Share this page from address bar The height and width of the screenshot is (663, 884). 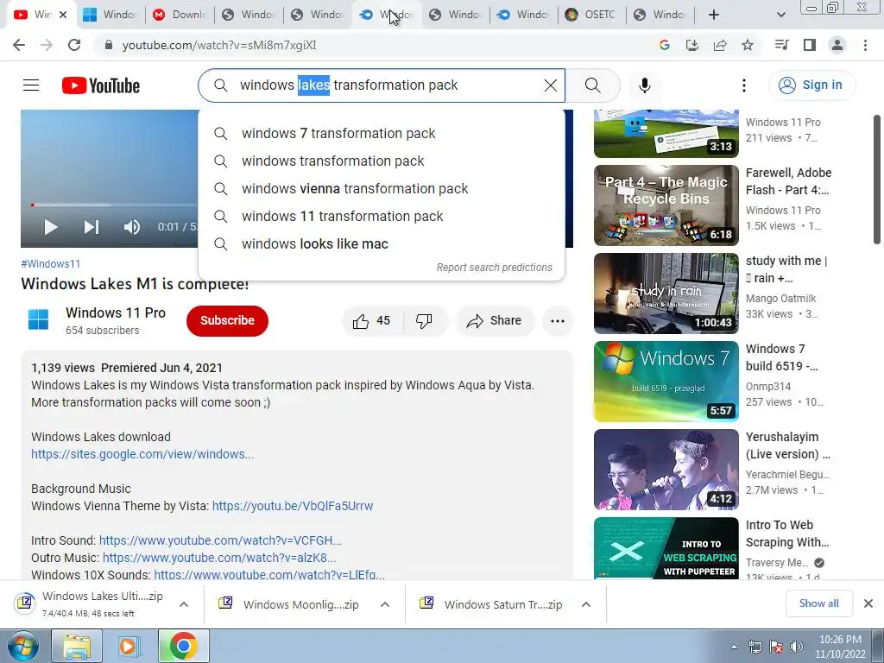coord(720,45)
